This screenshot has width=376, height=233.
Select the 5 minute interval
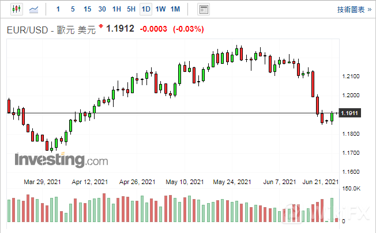coord(72,9)
